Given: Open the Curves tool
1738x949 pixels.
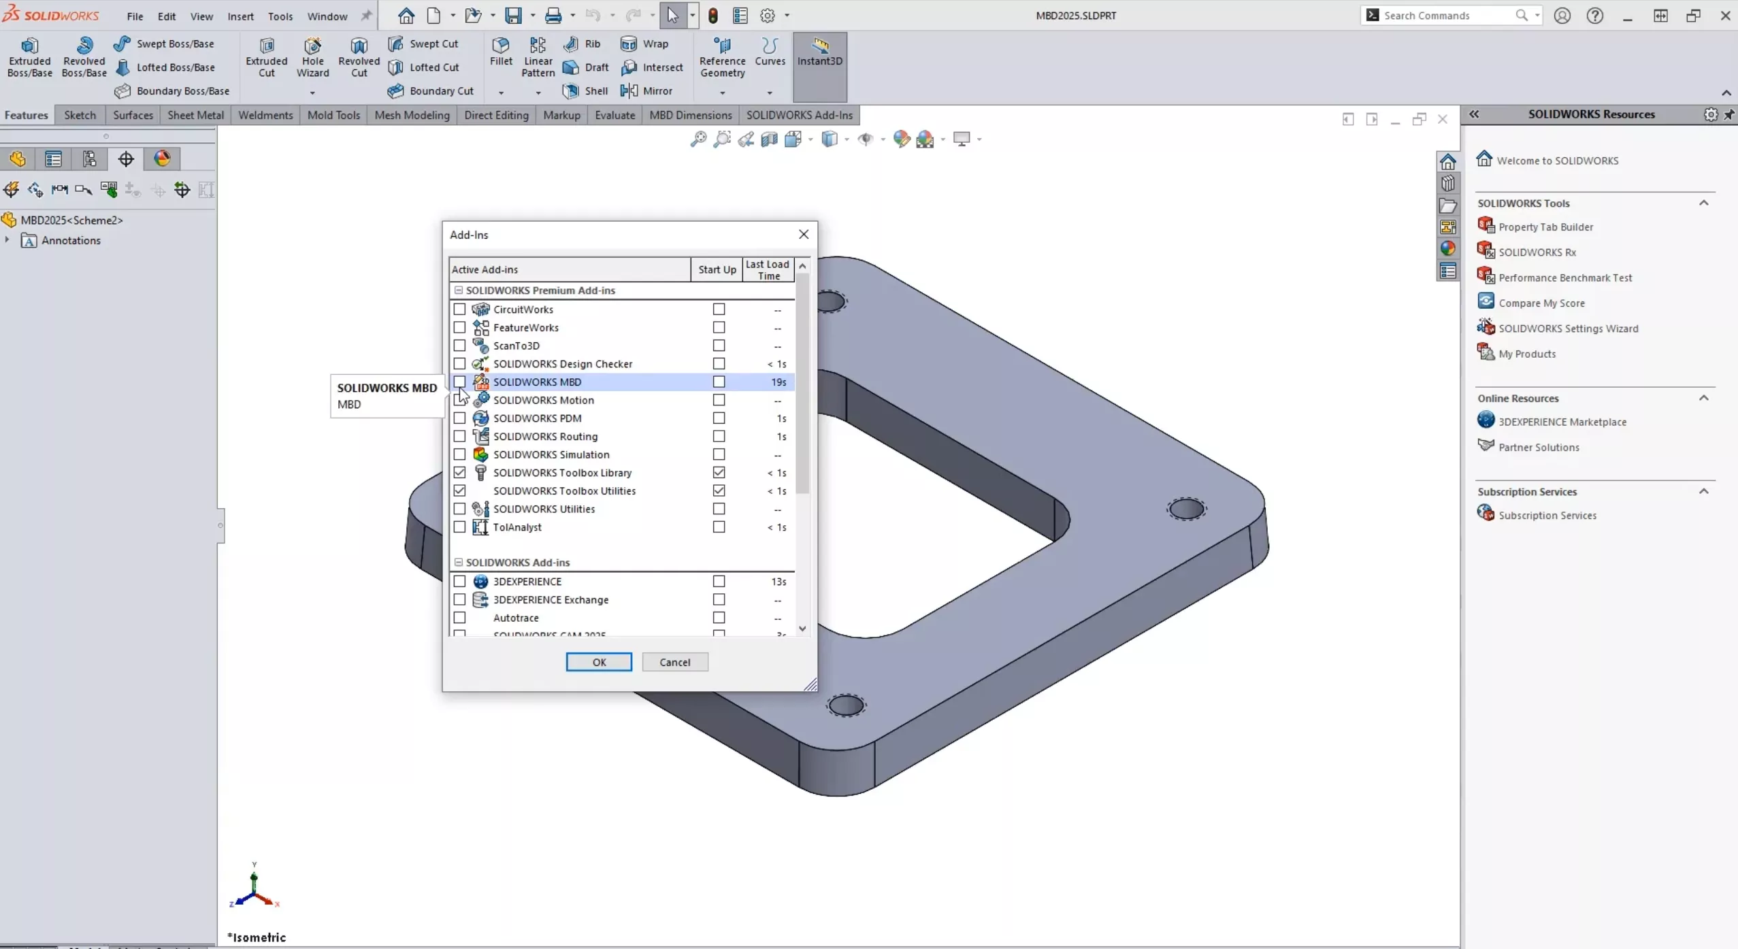Looking at the screenshot, I should point(770,52).
